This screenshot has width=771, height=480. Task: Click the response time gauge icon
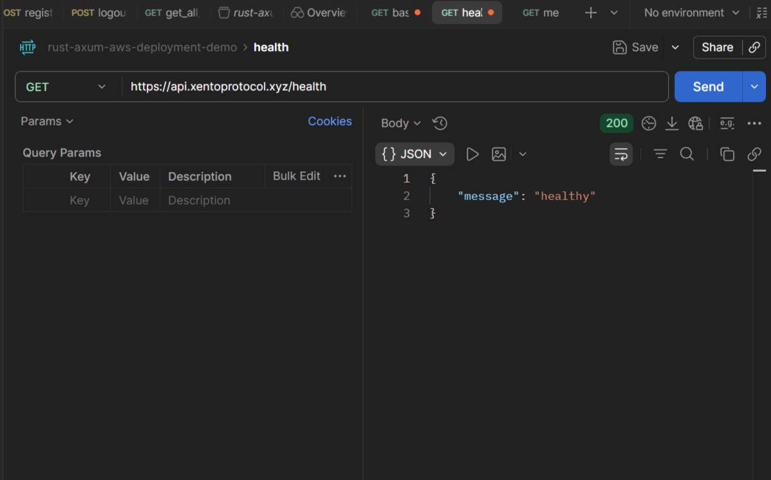pos(649,123)
